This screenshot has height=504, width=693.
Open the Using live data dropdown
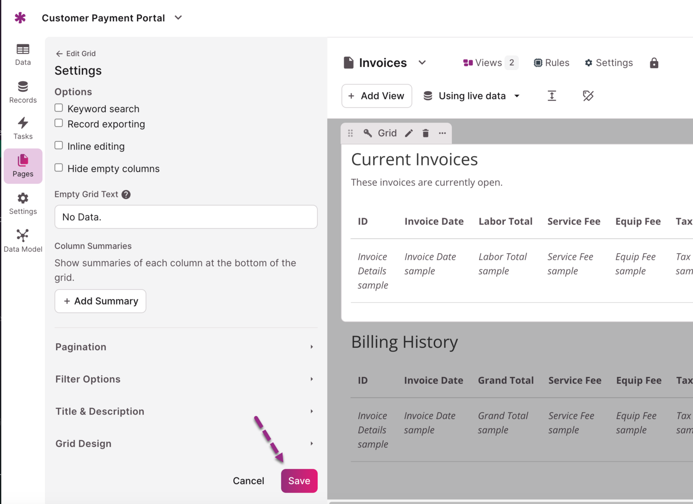pyautogui.click(x=472, y=96)
